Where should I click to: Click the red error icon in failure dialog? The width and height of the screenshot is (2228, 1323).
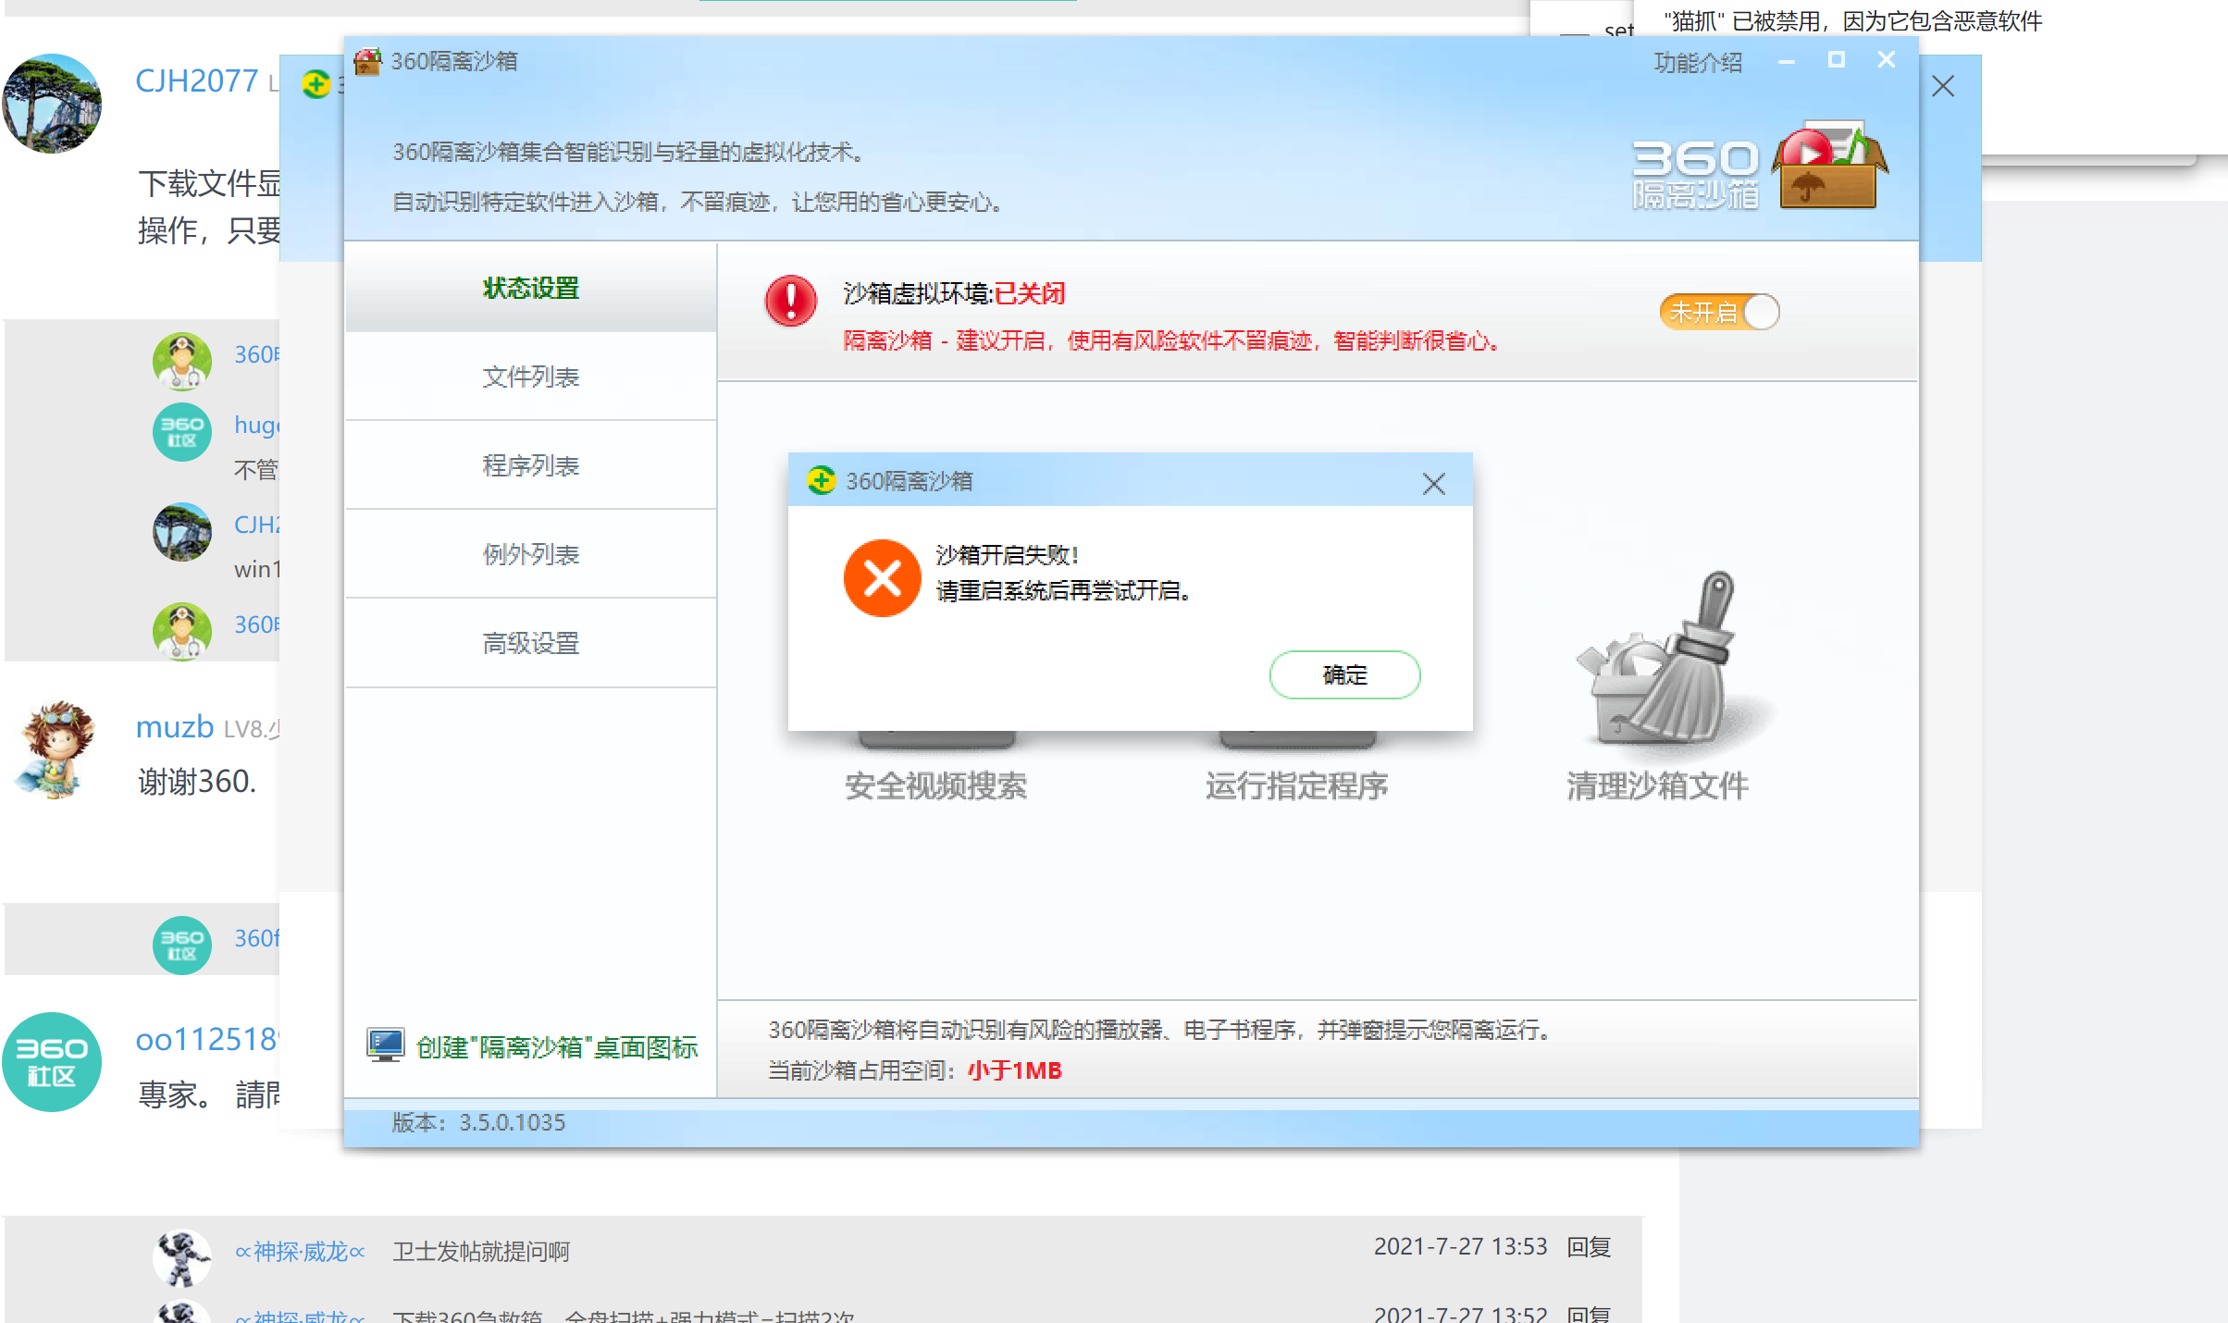881,578
